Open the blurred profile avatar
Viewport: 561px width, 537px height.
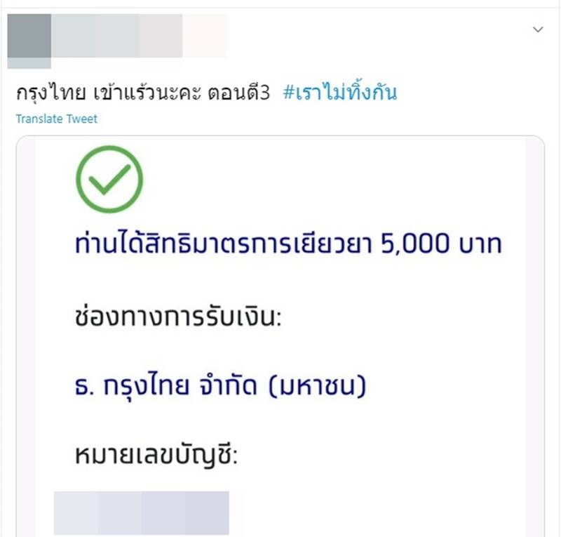(x=29, y=36)
